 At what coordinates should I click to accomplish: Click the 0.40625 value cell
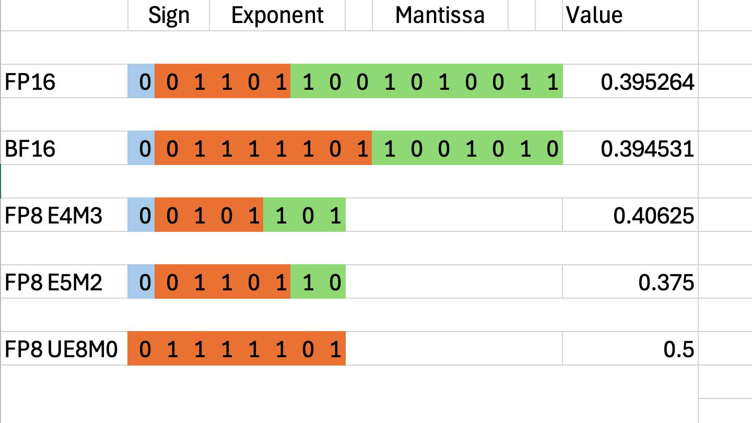coord(630,215)
